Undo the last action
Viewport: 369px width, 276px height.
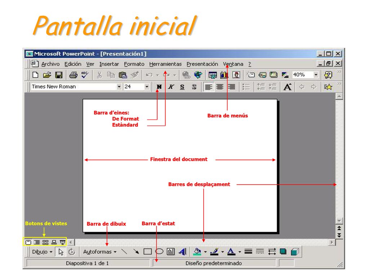pos(149,75)
